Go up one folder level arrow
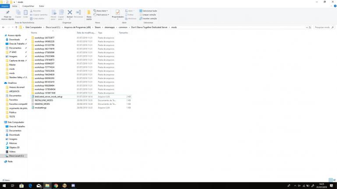The height and width of the screenshot is (189, 337). [x=16, y=27]
